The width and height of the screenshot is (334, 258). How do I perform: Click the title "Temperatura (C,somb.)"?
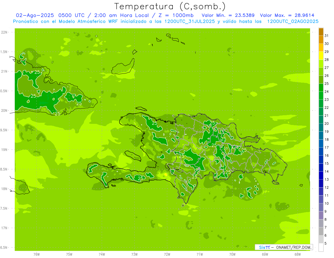pyautogui.click(x=170, y=6)
